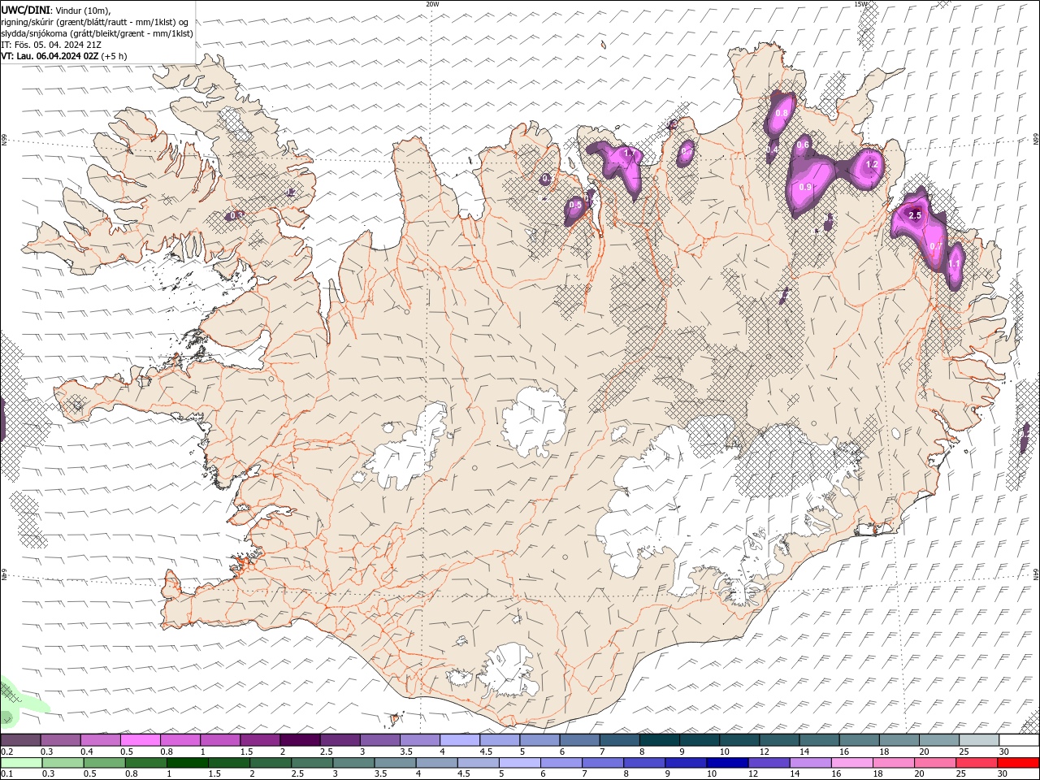Pick upper legend dark teal swatch at 8
1040x780 pixels.
[x=660, y=740]
